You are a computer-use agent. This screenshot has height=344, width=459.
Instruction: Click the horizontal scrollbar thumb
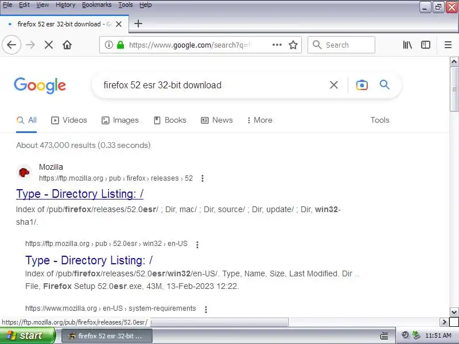click(x=219, y=322)
